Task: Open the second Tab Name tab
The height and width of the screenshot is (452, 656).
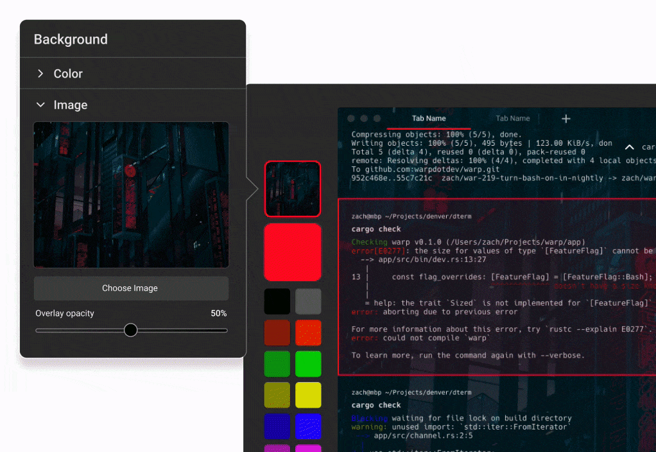Action: tap(512, 119)
